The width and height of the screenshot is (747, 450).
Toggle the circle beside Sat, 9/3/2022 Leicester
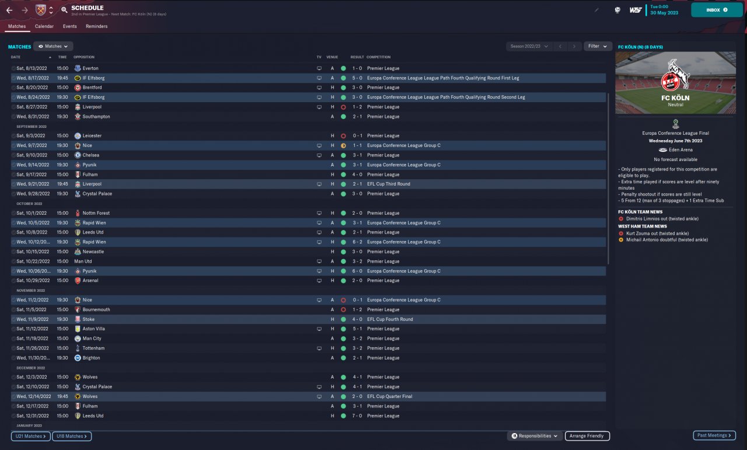tap(13, 136)
